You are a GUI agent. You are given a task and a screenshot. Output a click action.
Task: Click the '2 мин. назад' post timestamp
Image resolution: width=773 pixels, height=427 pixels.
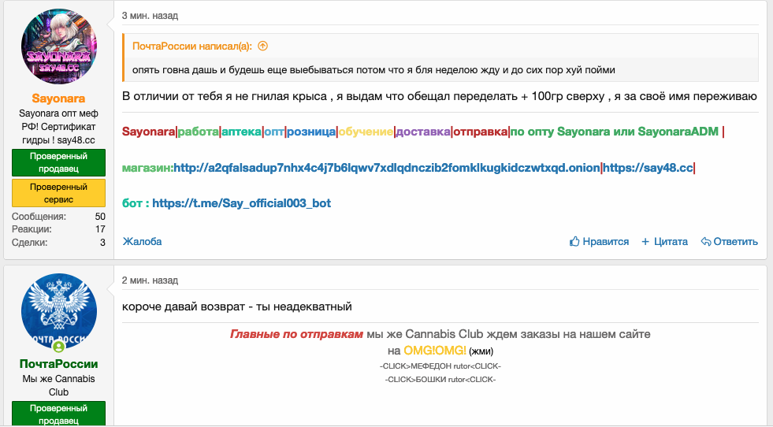click(x=150, y=280)
